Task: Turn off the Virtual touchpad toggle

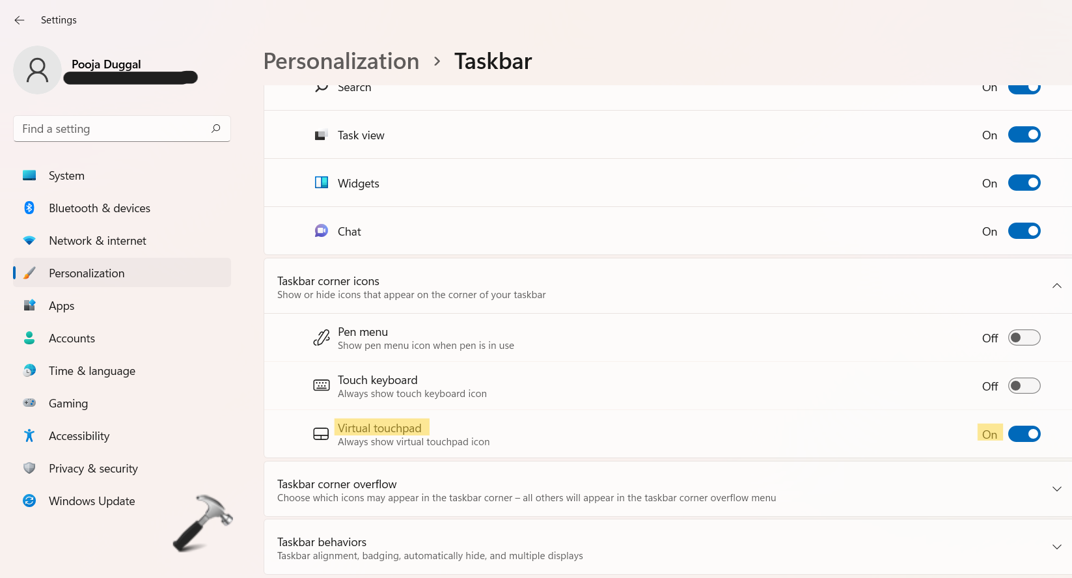Action: click(x=1024, y=434)
